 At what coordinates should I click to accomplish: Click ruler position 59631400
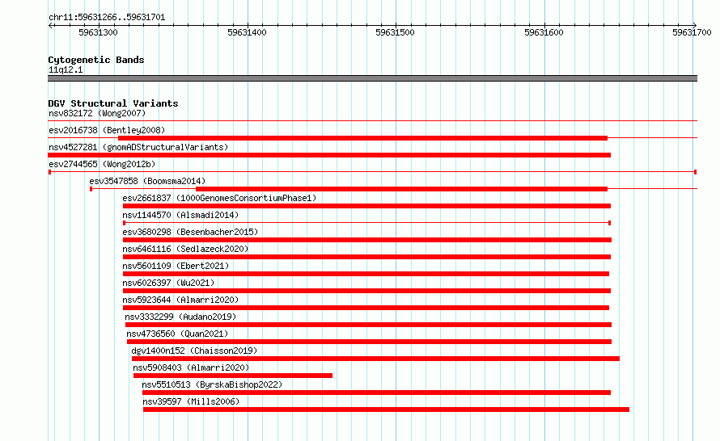(247, 32)
